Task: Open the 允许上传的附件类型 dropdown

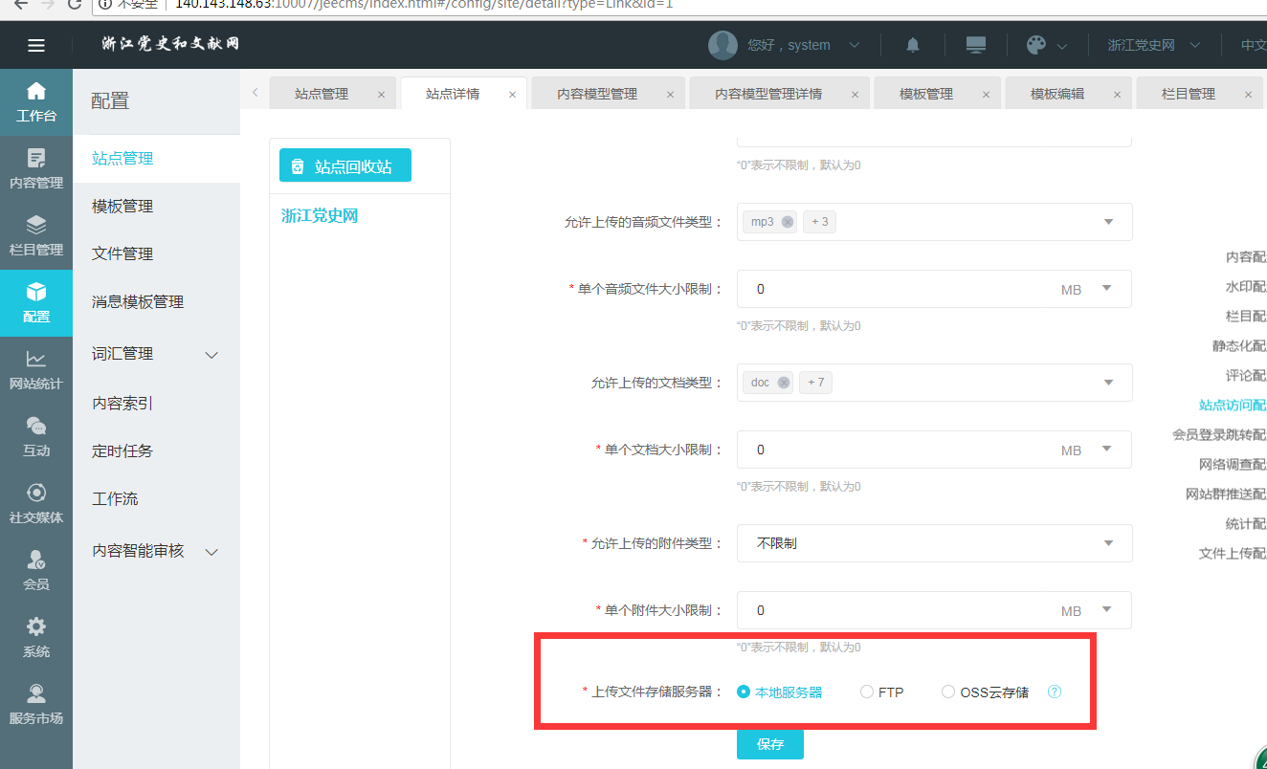Action: 933,543
